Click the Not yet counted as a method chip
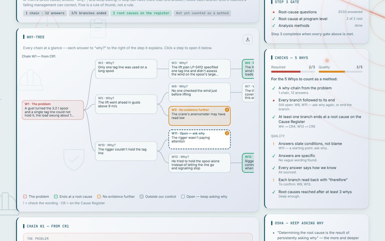Viewport: 385px width, 241px height. tap(202, 13)
